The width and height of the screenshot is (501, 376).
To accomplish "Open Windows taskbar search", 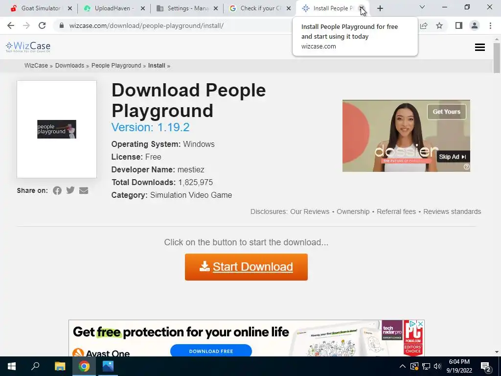I will [x=35, y=366].
